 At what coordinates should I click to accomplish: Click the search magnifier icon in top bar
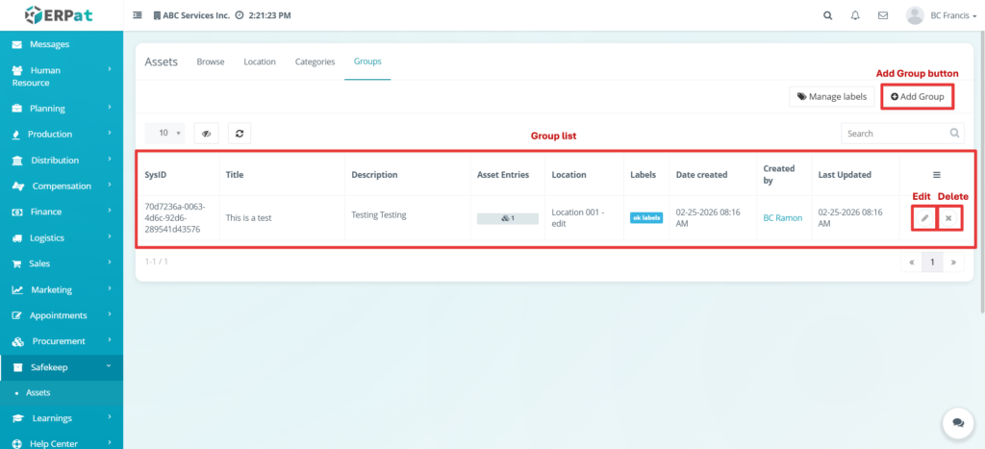coord(828,15)
